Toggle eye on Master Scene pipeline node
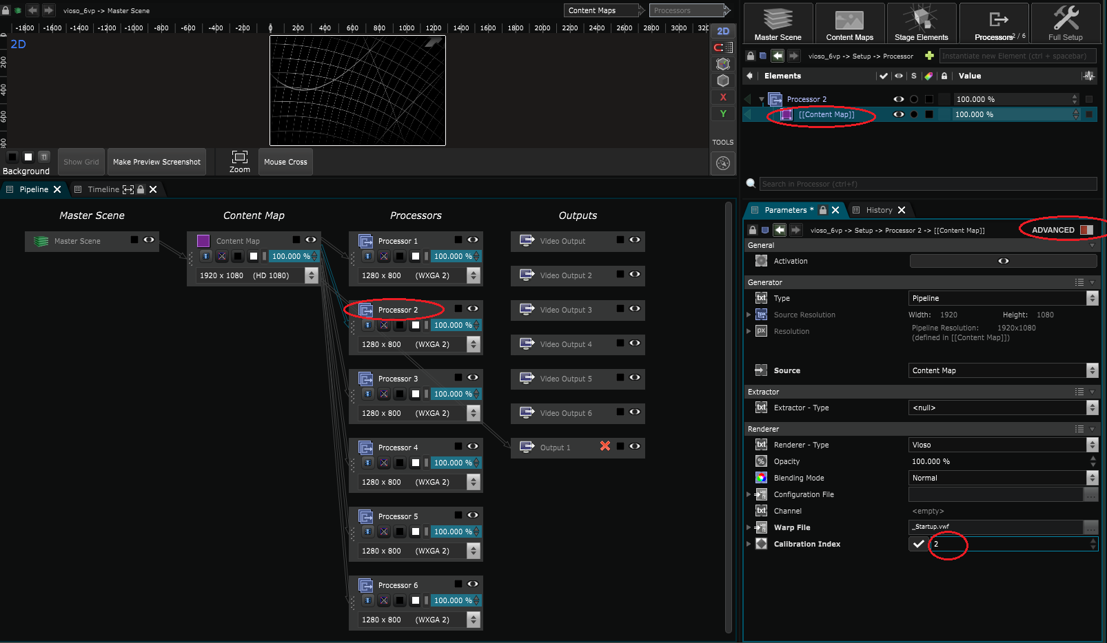 point(149,240)
